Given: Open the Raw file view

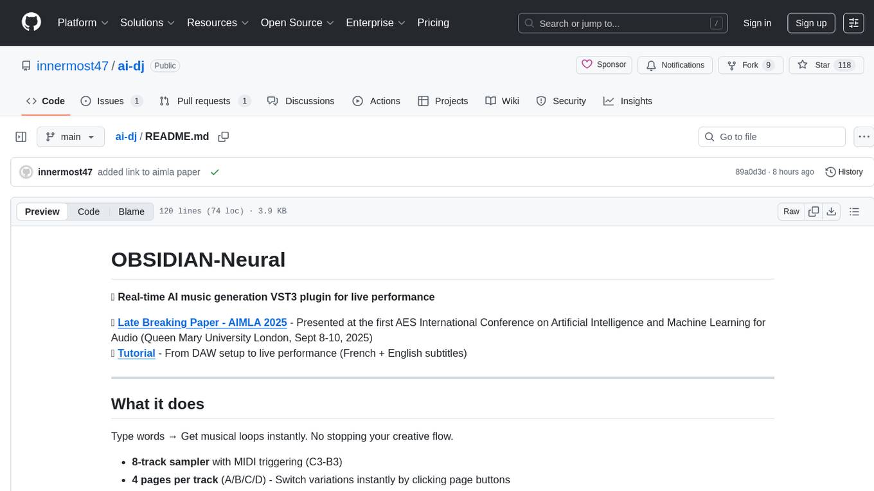Looking at the screenshot, I should click(x=792, y=211).
